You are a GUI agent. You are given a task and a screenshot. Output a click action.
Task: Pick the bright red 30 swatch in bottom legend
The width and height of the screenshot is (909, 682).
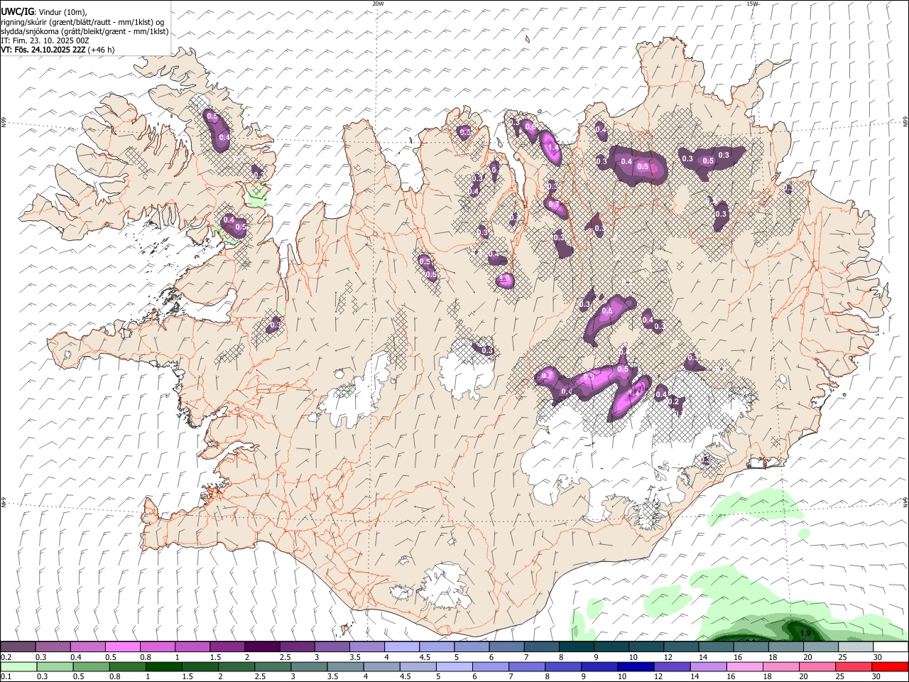click(x=890, y=667)
